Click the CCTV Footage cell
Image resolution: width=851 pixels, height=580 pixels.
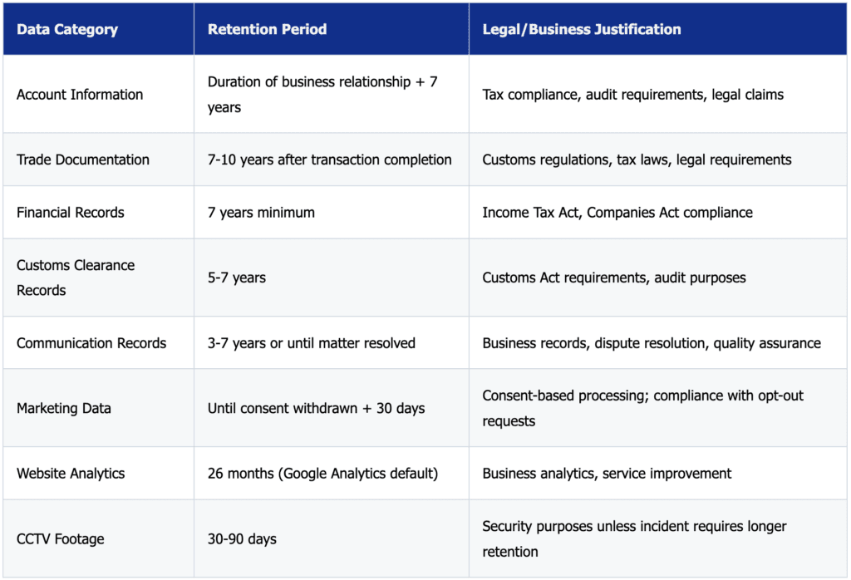click(x=61, y=538)
